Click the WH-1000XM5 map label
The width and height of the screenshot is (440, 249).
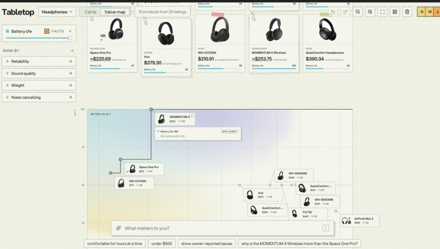tap(294, 175)
